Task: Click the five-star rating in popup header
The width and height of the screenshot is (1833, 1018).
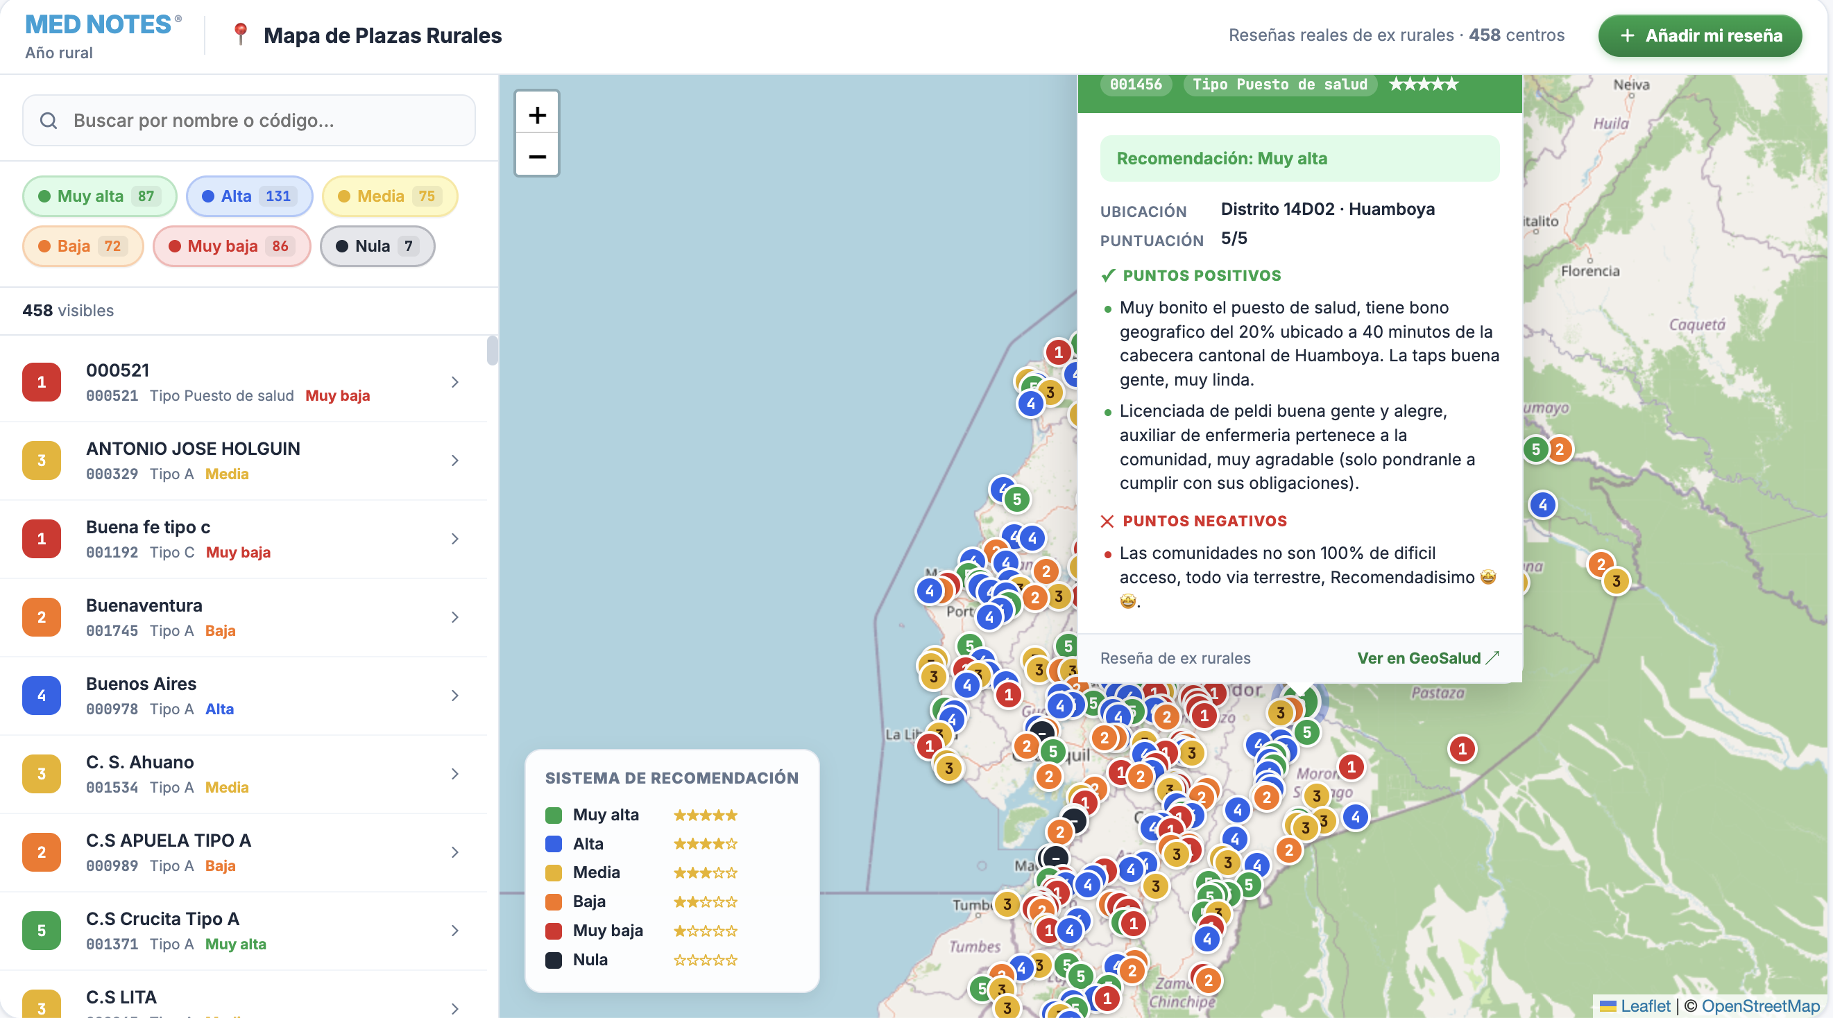Action: [1424, 84]
